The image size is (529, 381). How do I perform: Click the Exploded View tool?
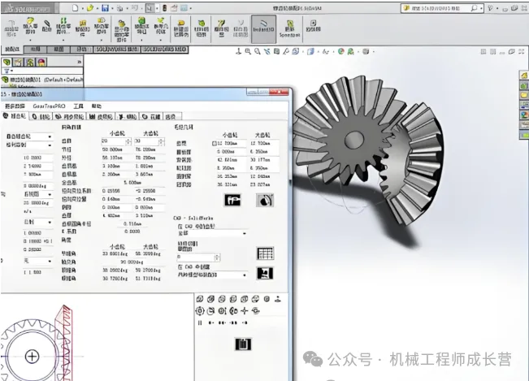click(221, 28)
